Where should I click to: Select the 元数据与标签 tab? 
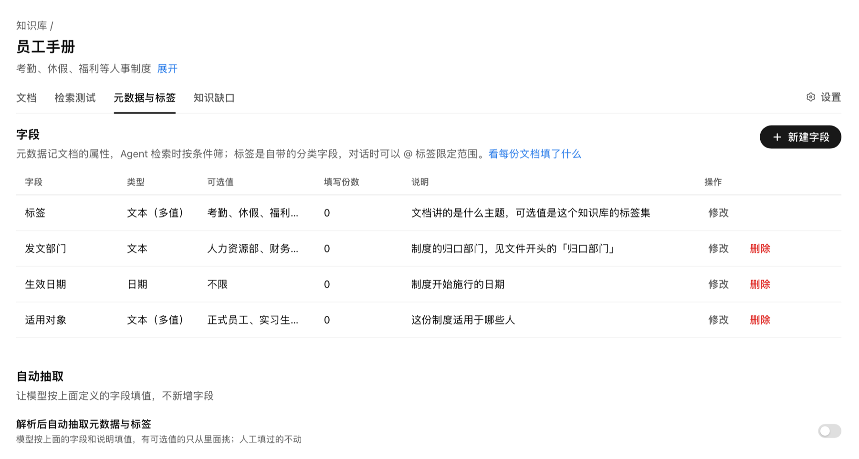point(145,98)
